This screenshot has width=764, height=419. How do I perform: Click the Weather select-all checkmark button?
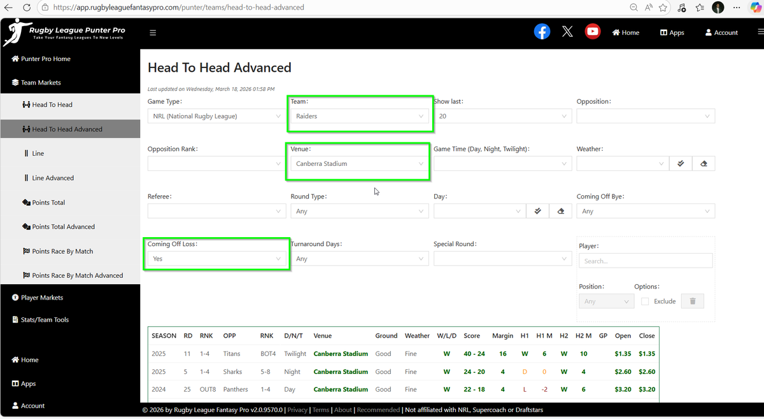(x=681, y=163)
